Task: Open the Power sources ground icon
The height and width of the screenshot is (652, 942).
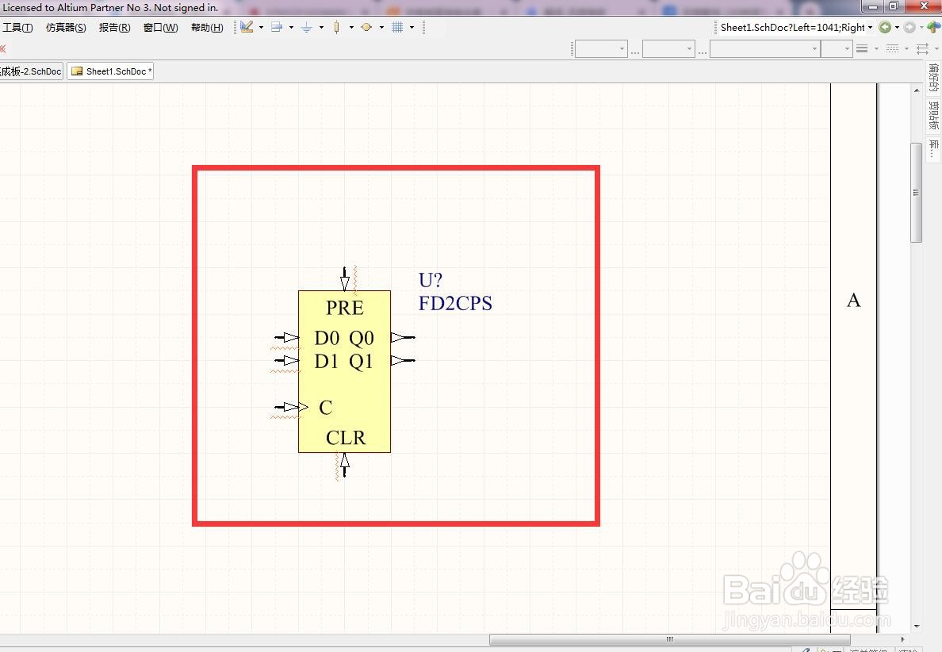Action: point(306,27)
